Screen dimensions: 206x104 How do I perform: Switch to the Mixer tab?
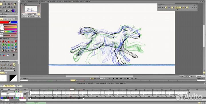click(10, 19)
